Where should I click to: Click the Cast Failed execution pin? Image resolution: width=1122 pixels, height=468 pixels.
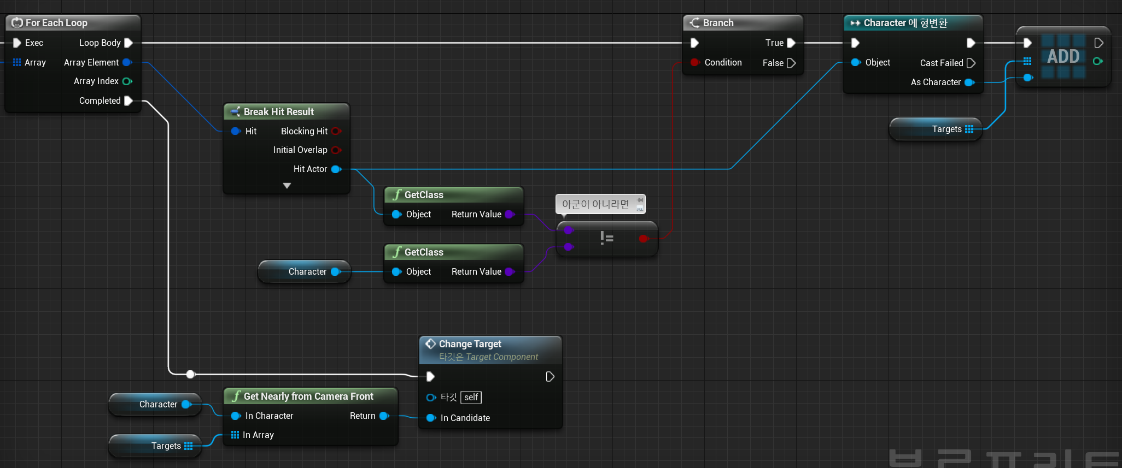tap(971, 63)
